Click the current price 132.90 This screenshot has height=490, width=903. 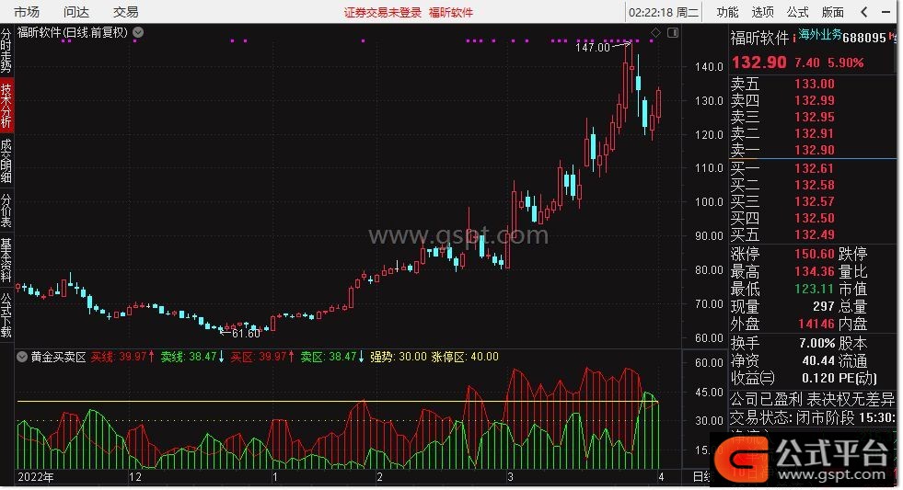click(x=759, y=63)
